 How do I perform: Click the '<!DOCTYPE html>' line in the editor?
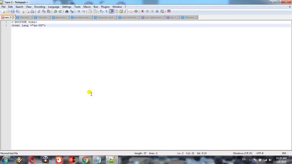pyautogui.click(x=24, y=22)
